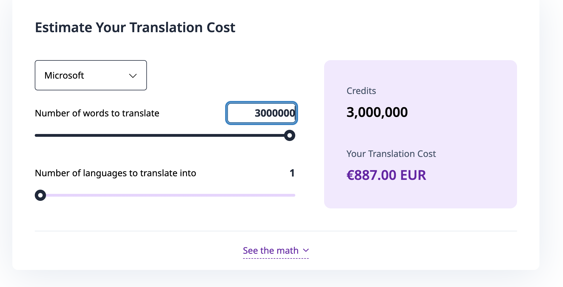Image resolution: width=563 pixels, height=287 pixels.
Task: Open the Microsoft translation engine dropdown
Action: (91, 75)
